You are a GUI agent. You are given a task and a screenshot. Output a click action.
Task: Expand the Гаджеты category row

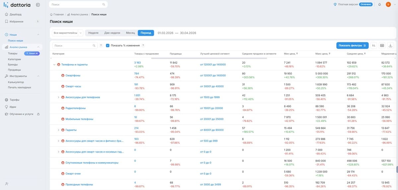pyautogui.click(x=58, y=130)
